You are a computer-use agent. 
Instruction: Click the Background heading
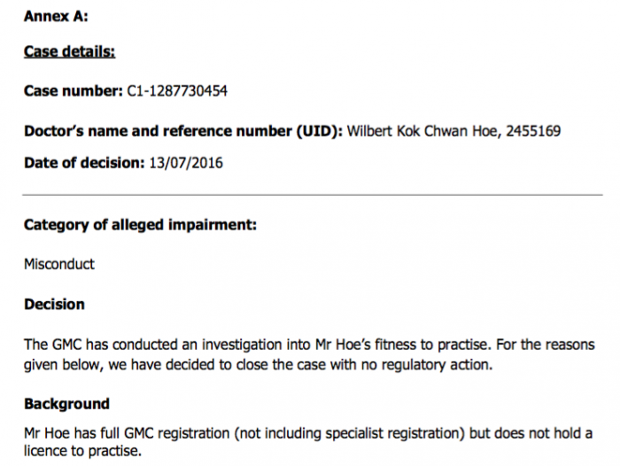coord(66,404)
